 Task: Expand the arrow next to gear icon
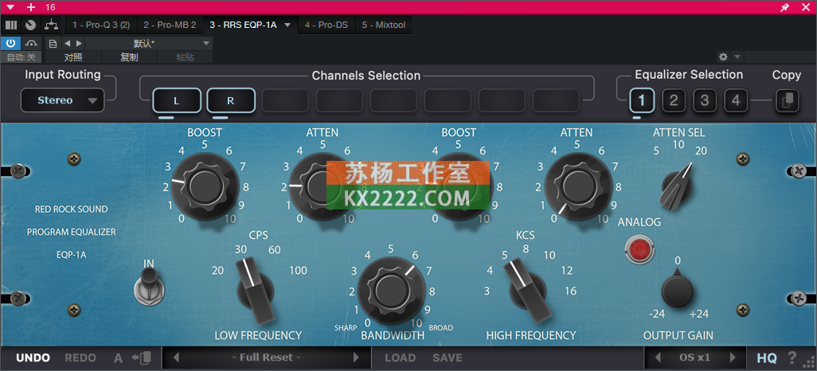pos(737,57)
